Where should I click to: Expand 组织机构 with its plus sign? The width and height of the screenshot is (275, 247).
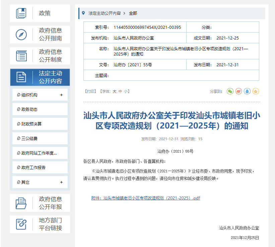[x=61, y=95]
